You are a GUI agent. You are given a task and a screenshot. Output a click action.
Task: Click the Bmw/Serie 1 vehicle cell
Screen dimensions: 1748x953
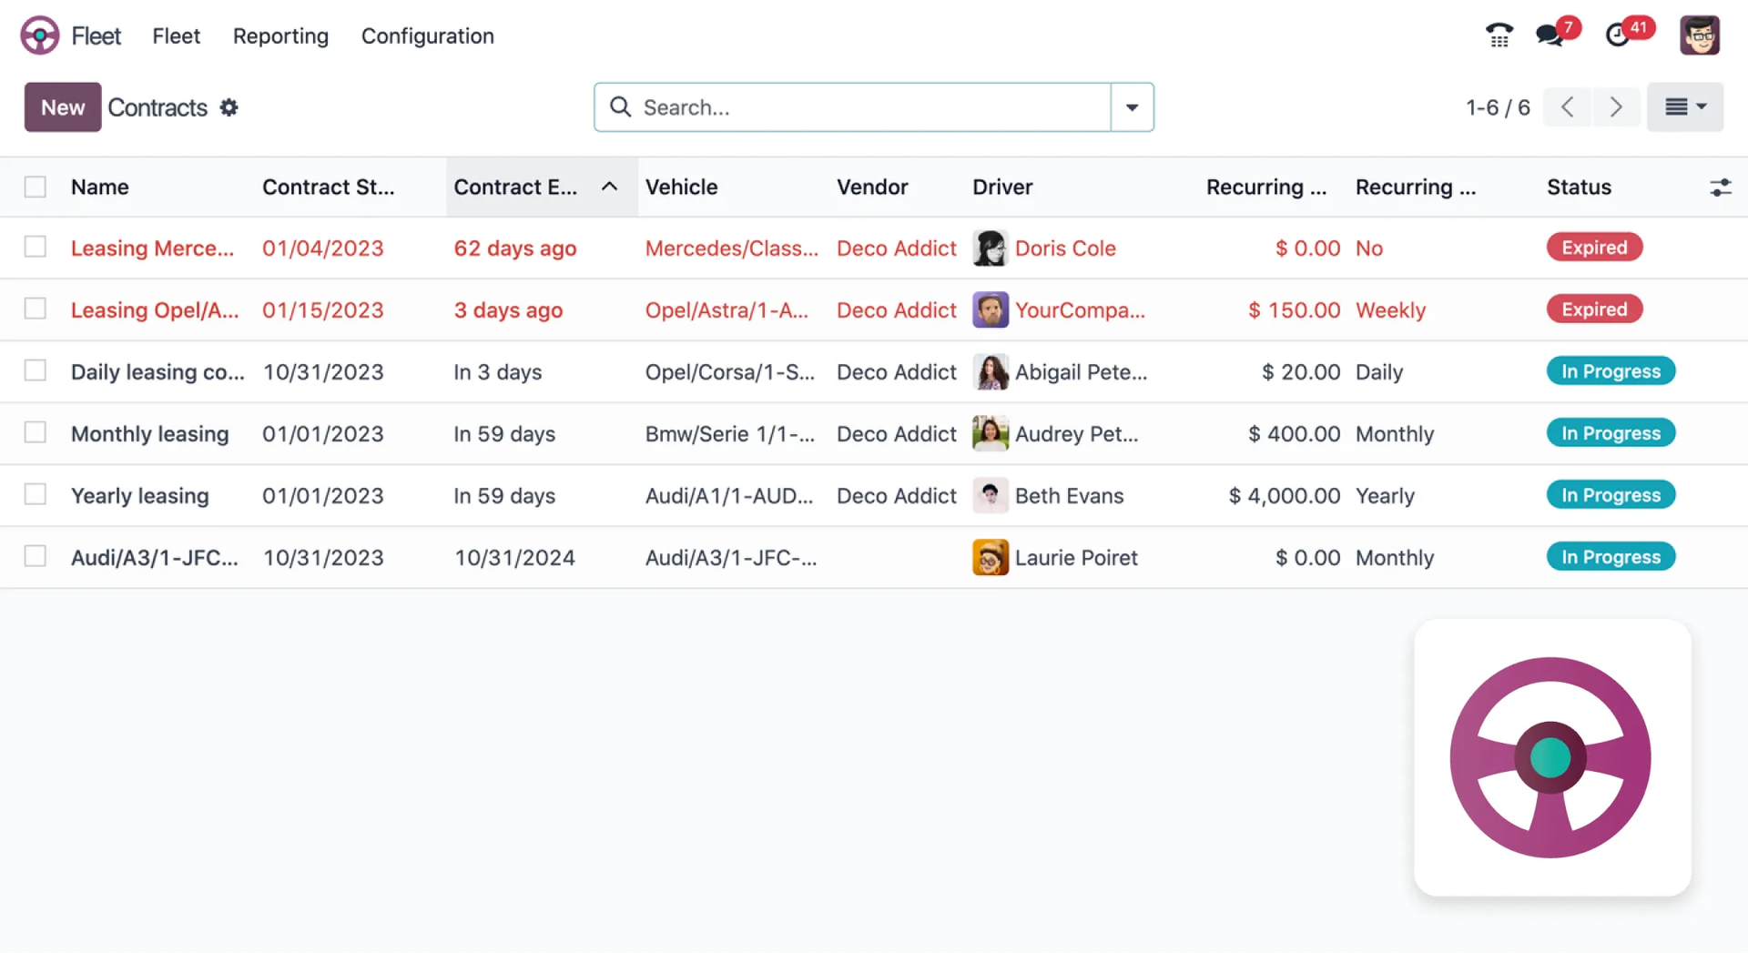pyautogui.click(x=730, y=434)
